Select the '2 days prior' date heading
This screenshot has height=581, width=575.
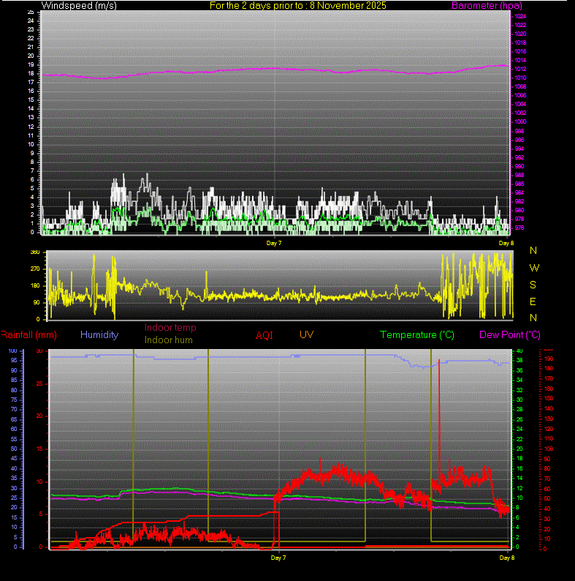click(x=298, y=6)
